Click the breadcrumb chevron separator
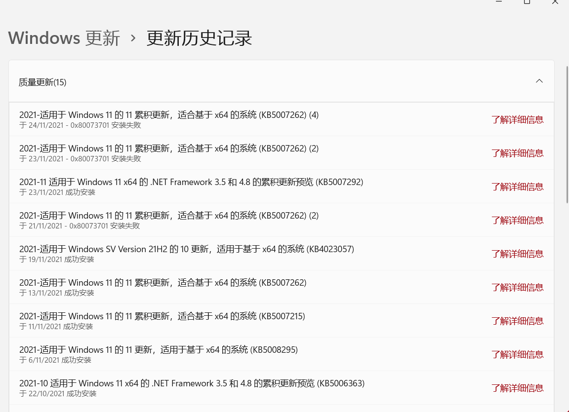 click(x=133, y=38)
